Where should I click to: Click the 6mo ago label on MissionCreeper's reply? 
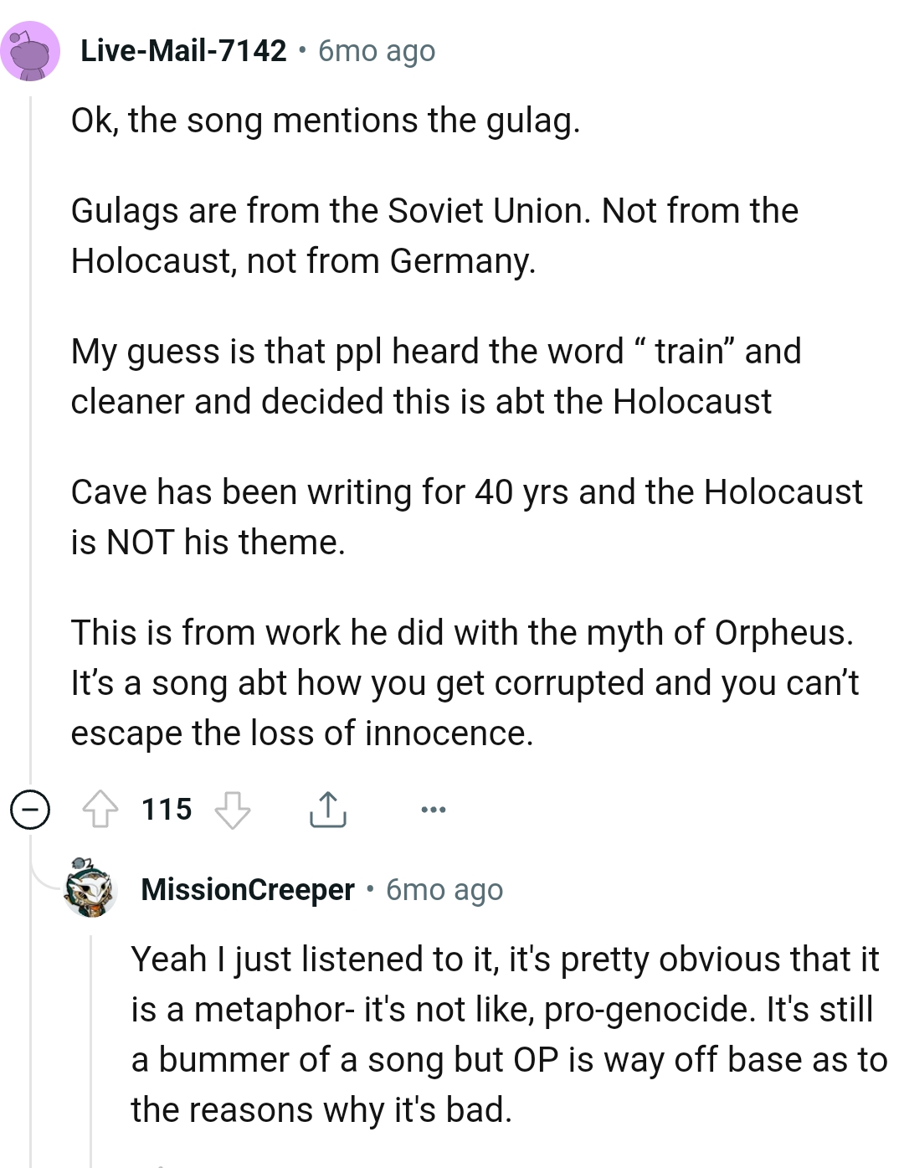coord(444,889)
